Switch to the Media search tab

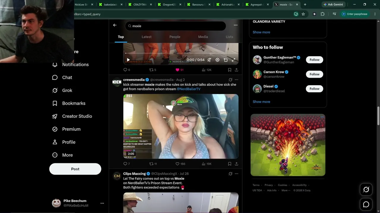click(203, 37)
